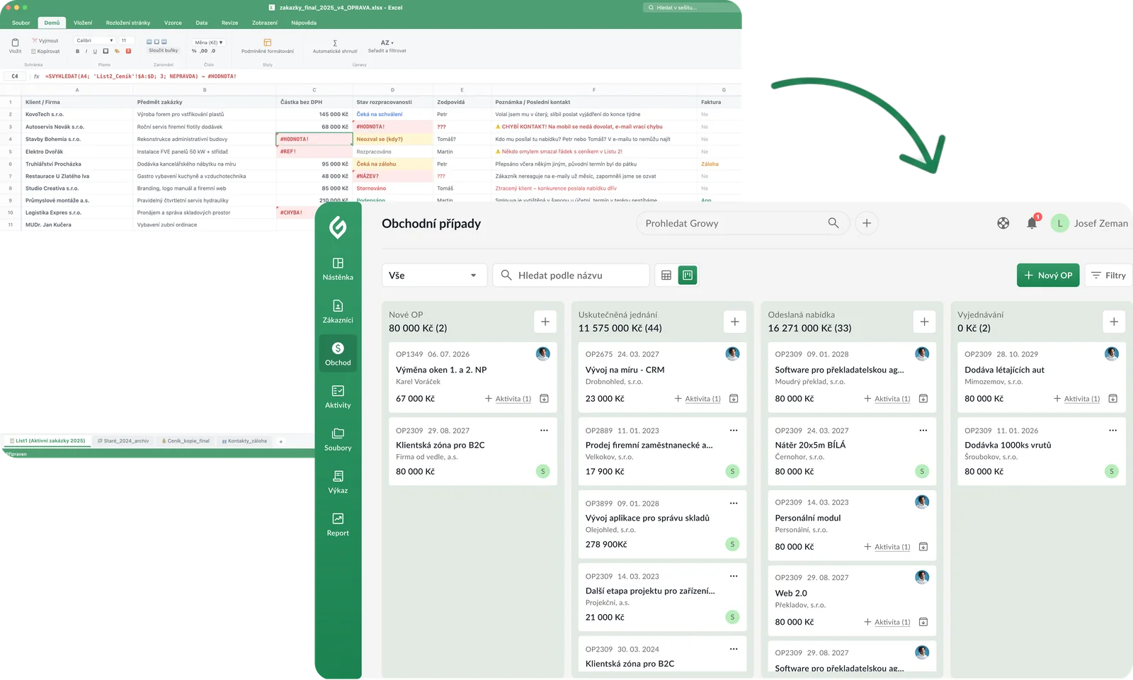Add card to Odeslaná nabídka column

924,322
